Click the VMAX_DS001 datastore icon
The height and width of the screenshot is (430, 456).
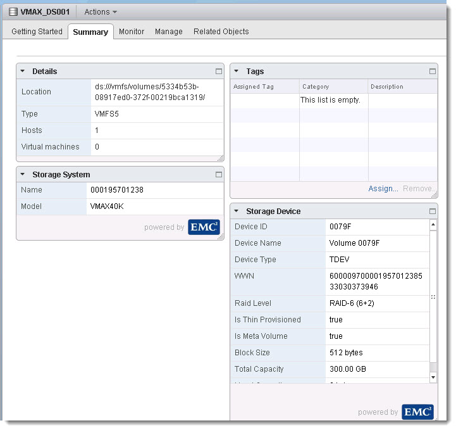click(x=13, y=12)
